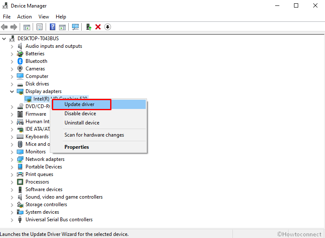Click the Back arrow toolbar icon
The width and height of the screenshot is (325, 238).
tap(4, 27)
